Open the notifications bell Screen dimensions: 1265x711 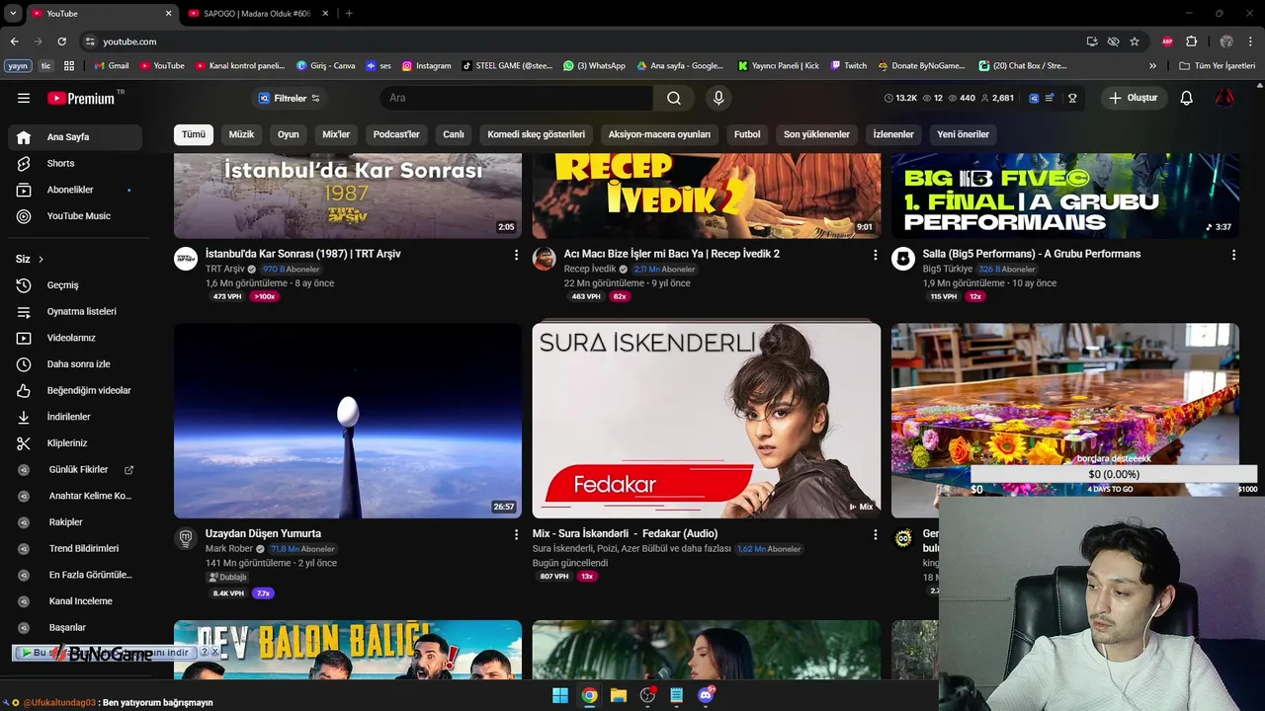pos(1187,98)
